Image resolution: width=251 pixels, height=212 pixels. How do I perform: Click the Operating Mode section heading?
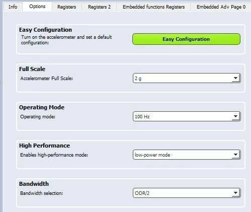(x=42, y=107)
